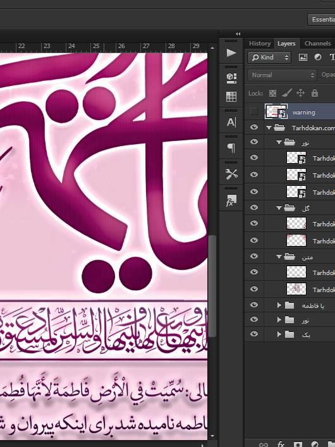Image resolution: width=335 pixels, height=447 pixels.
Task: Select the calligraphy thumbnail in متن group
Action: pyautogui.click(x=296, y=289)
